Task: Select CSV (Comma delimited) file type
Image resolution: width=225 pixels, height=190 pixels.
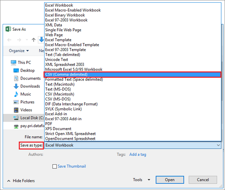Action: 133,75
